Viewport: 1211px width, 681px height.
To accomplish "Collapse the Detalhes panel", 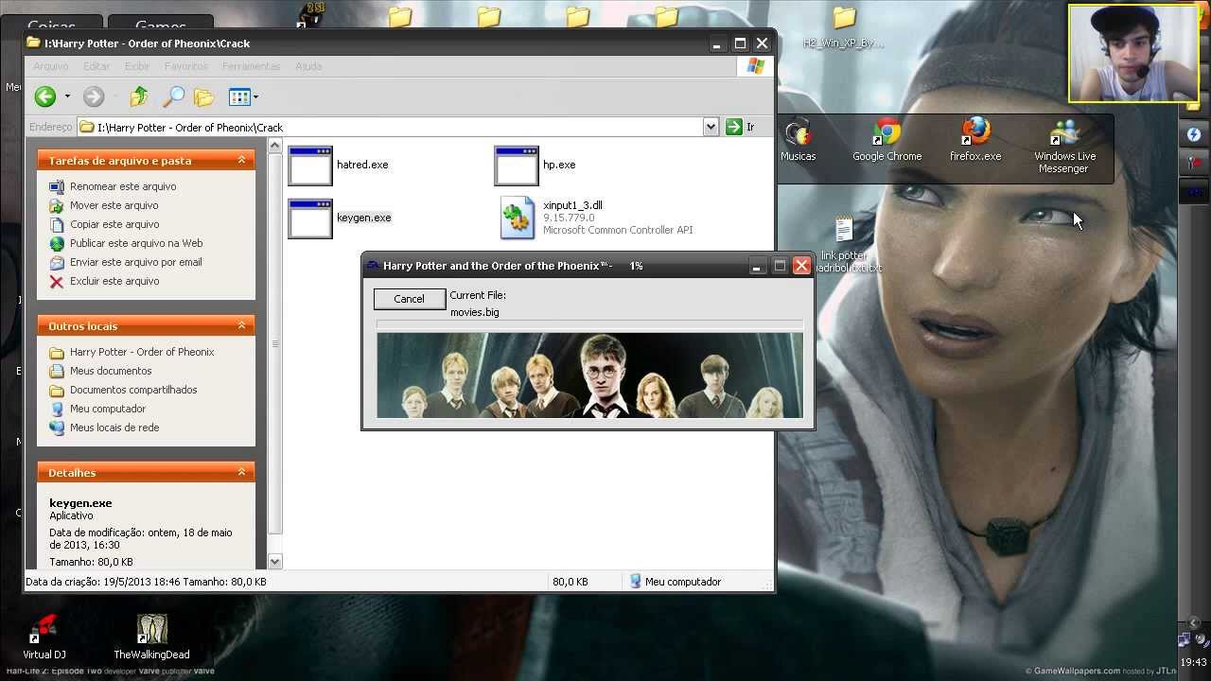I will (241, 472).
